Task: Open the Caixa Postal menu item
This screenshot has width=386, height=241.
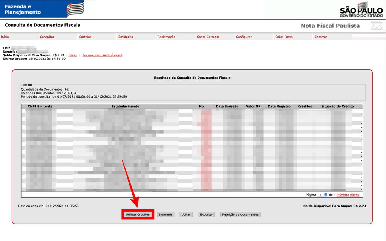Action: [x=284, y=37]
